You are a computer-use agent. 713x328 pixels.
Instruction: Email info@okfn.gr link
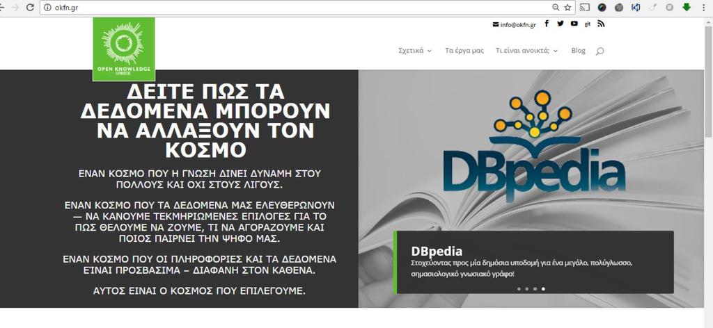514,24
